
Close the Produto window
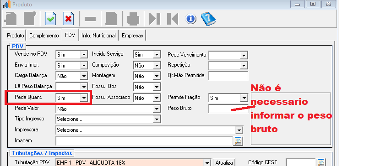pyautogui.click(x=329, y=4)
